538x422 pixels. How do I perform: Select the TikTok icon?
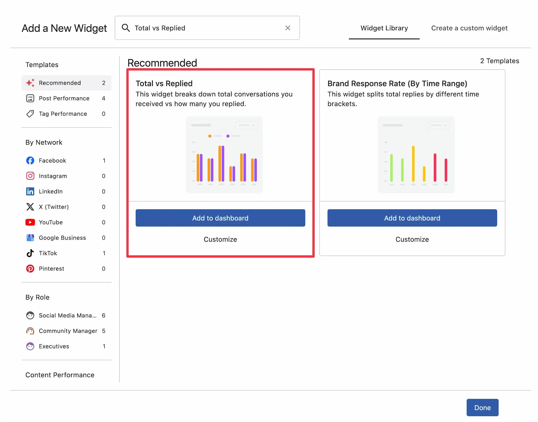[x=30, y=253]
